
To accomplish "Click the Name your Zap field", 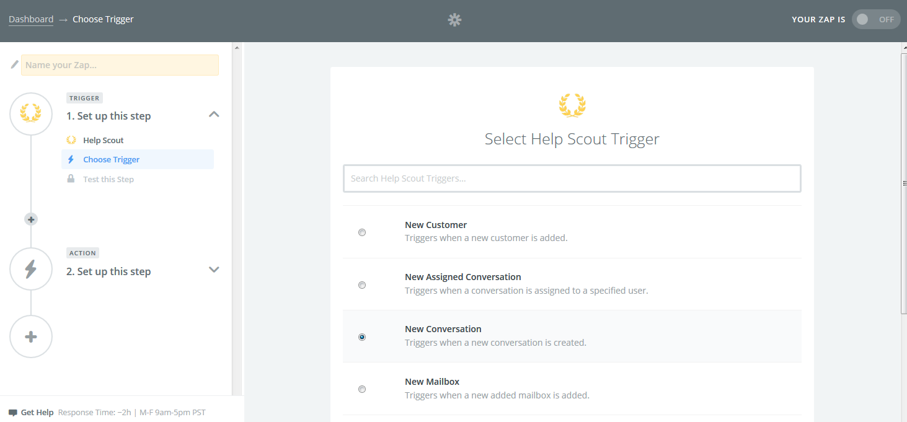I will tap(120, 65).
